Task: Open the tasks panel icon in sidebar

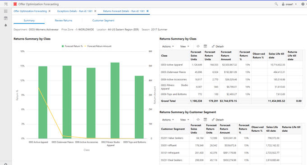Action: (x=6, y=18)
